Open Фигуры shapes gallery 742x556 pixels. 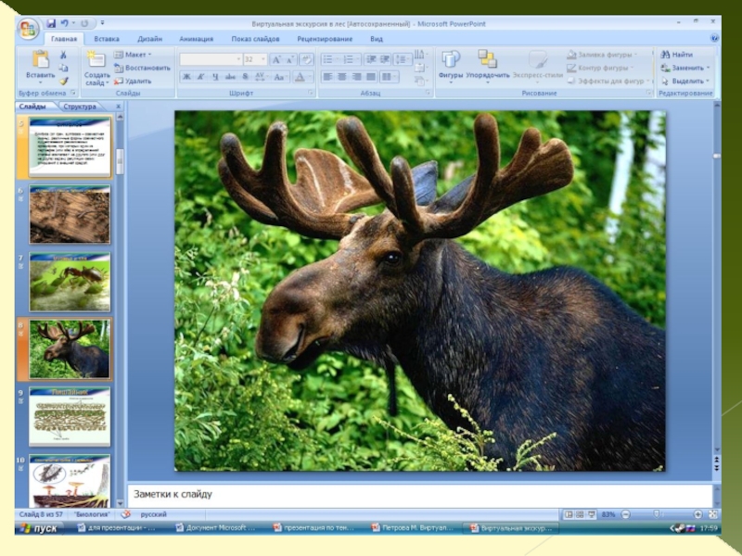click(x=451, y=65)
